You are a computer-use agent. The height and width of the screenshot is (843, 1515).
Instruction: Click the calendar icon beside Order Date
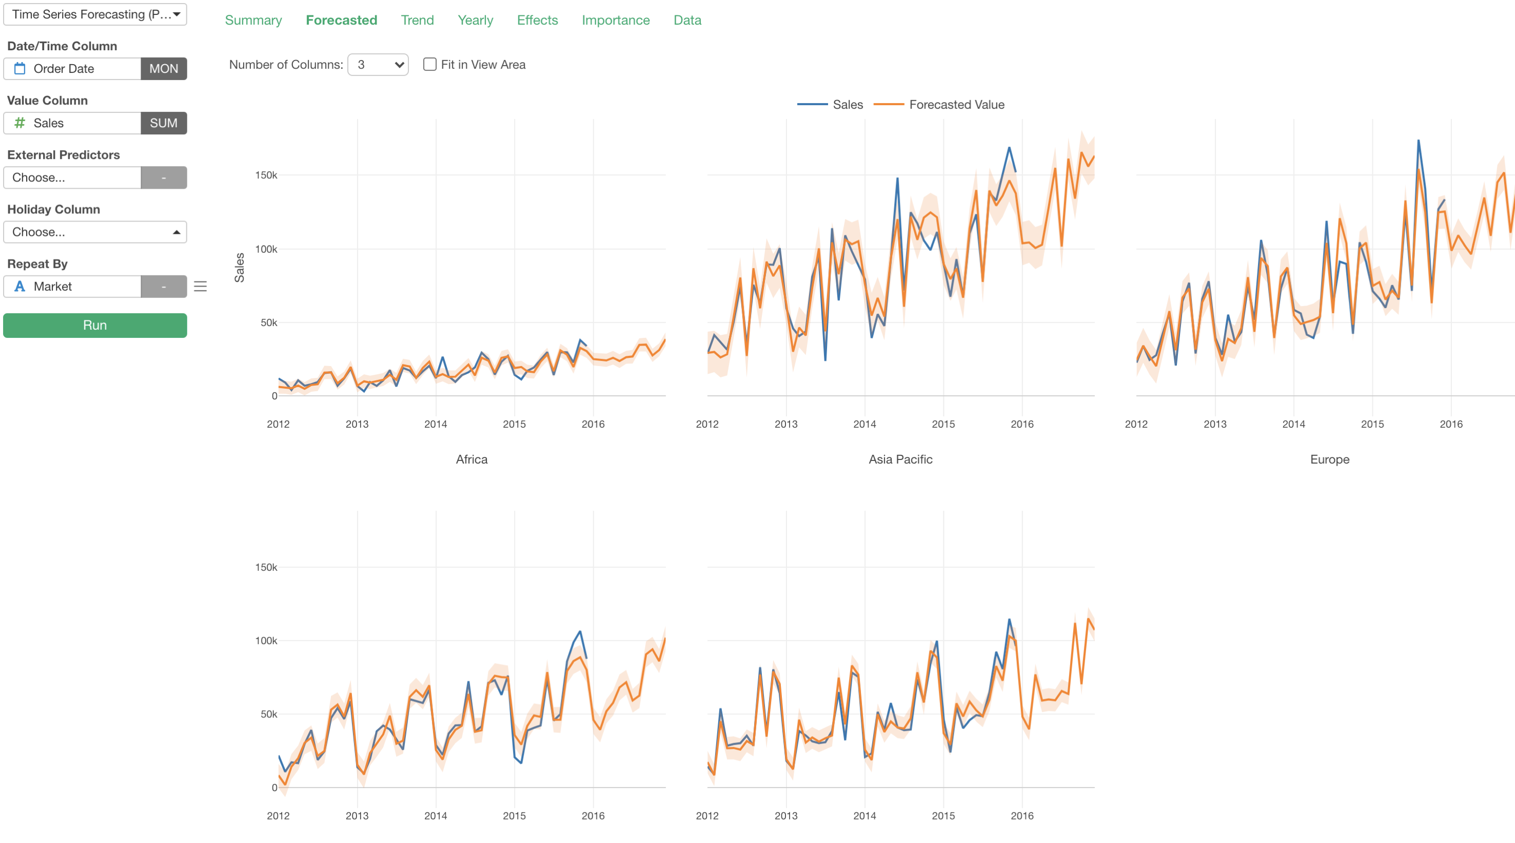[20, 69]
